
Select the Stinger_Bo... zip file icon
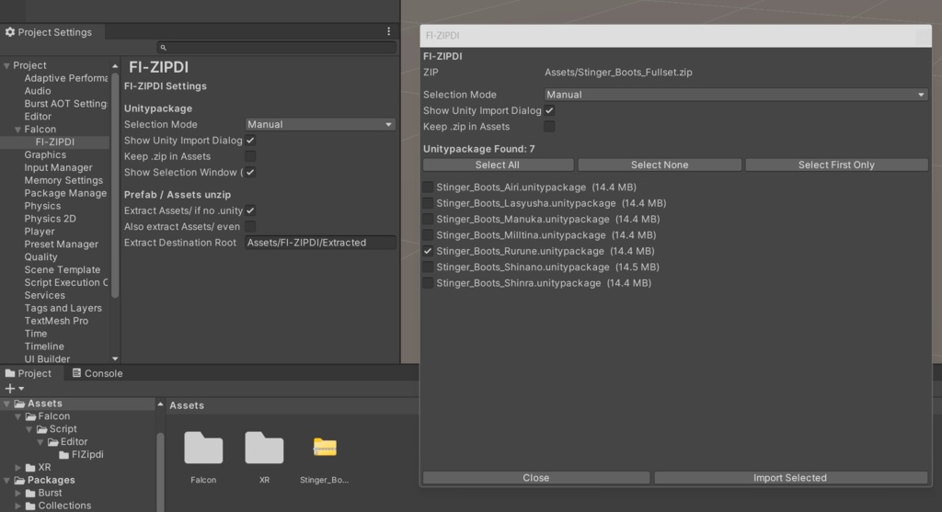coord(325,447)
